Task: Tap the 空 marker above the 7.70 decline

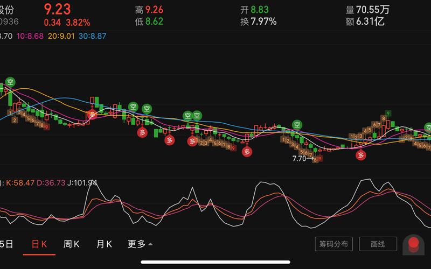Action: [297, 125]
